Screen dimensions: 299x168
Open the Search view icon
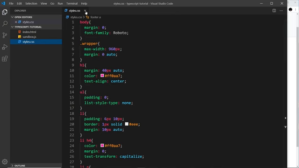click(5, 24)
